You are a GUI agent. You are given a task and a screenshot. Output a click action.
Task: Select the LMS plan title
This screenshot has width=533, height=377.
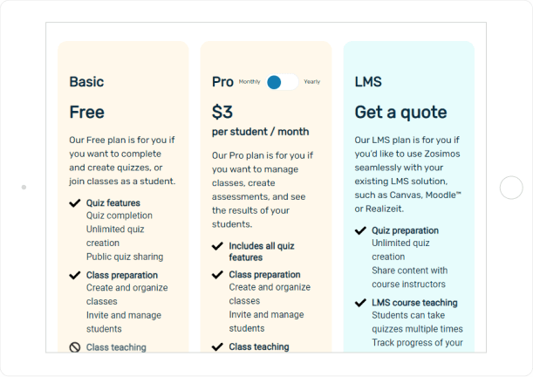368,82
